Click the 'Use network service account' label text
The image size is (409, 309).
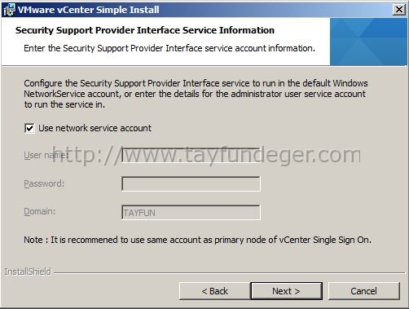tap(95, 128)
